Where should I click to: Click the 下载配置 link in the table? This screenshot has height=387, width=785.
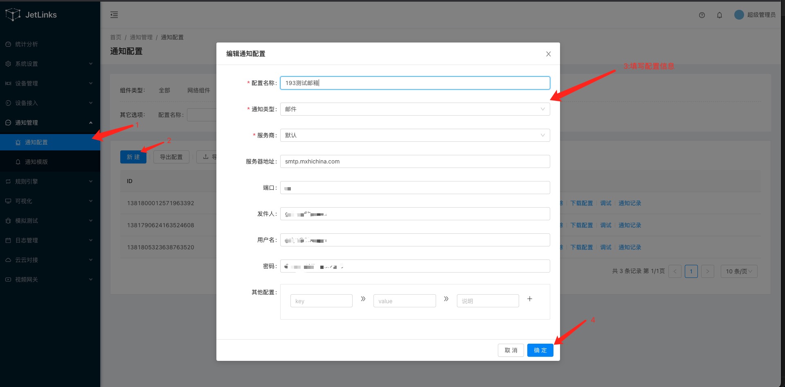581,203
